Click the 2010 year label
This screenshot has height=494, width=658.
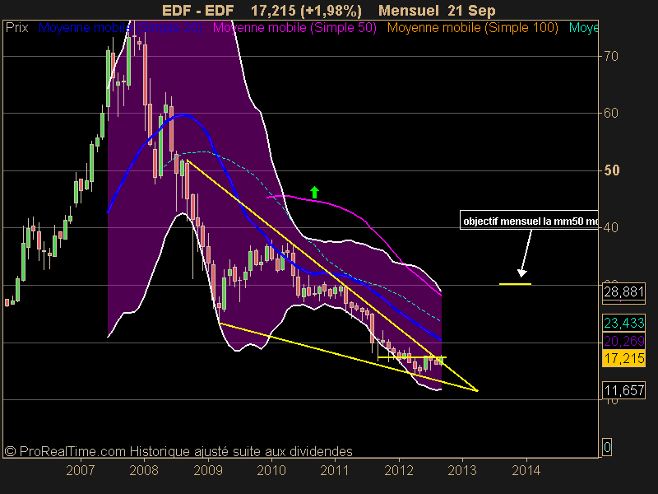[x=271, y=470]
